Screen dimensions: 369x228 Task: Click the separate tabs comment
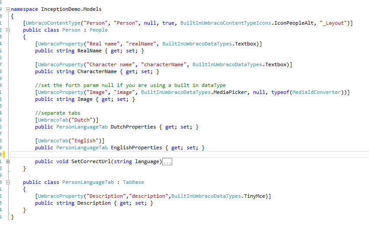coord(58,113)
